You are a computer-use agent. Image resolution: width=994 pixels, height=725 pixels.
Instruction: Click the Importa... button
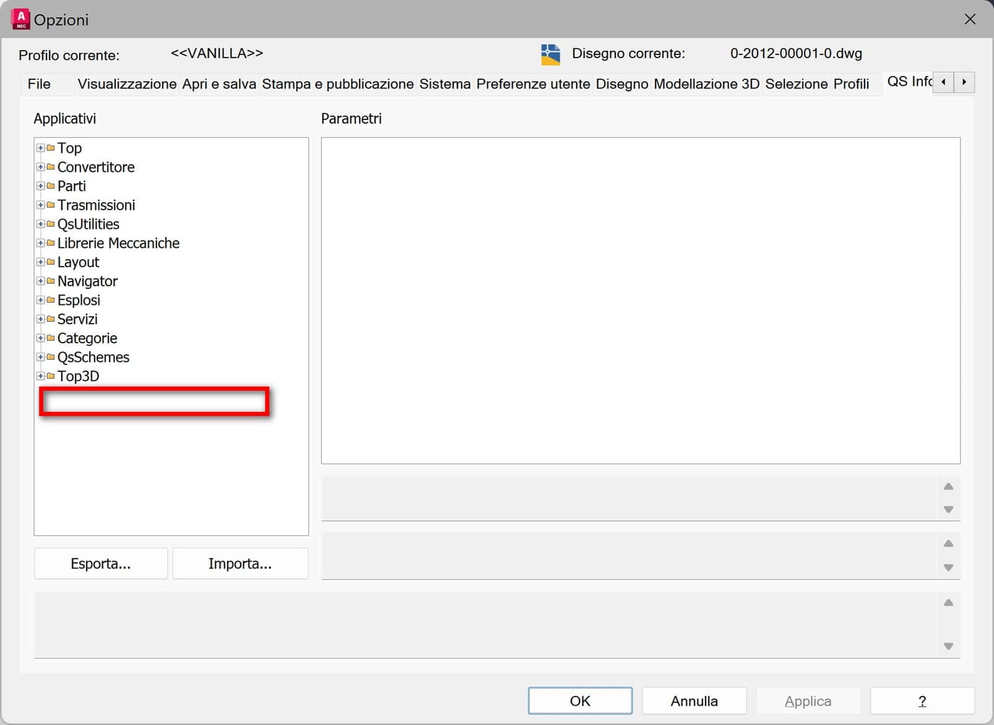click(x=240, y=564)
